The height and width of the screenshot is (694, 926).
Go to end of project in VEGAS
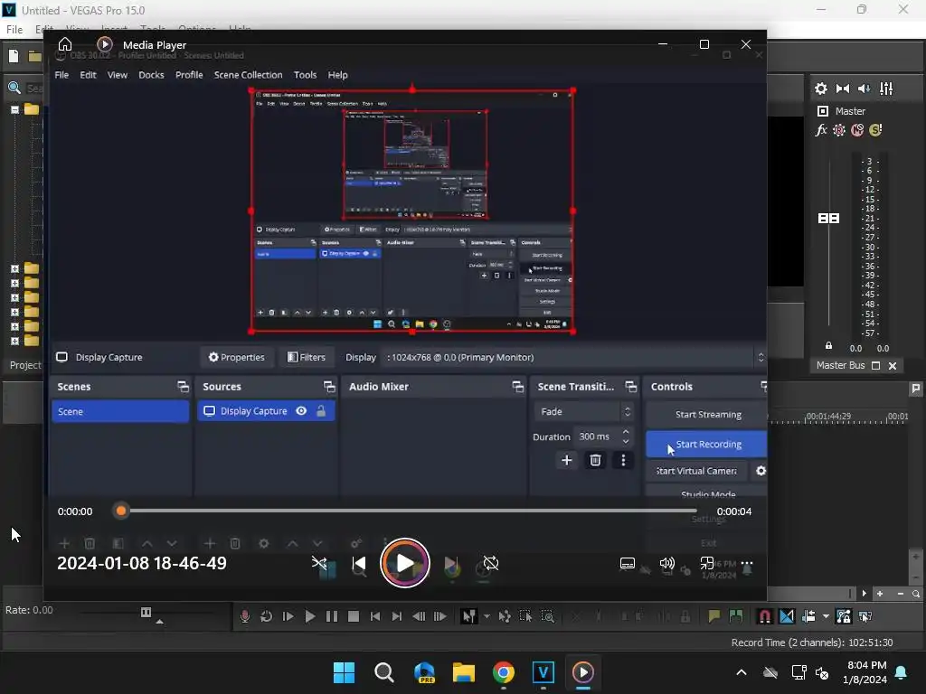click(x=397, y=616)
